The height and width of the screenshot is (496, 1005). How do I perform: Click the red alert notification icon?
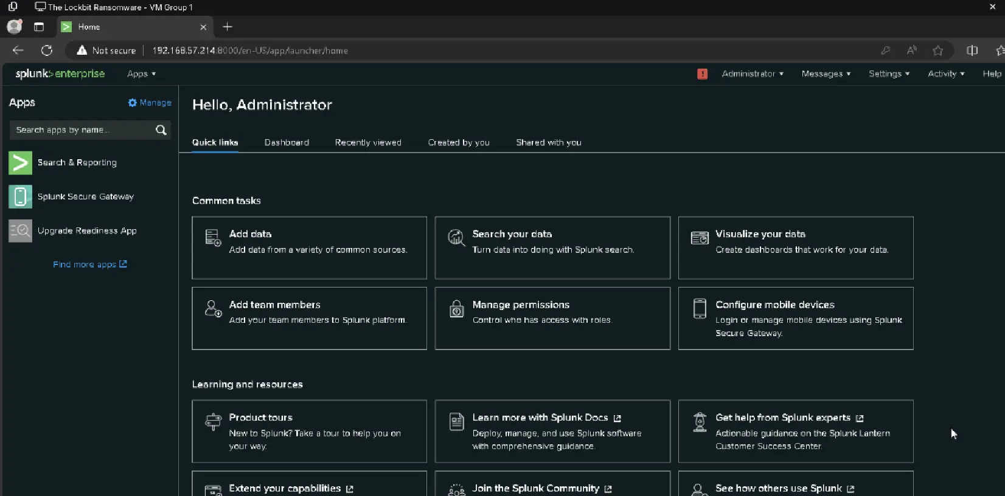click(x=702, y=74)
